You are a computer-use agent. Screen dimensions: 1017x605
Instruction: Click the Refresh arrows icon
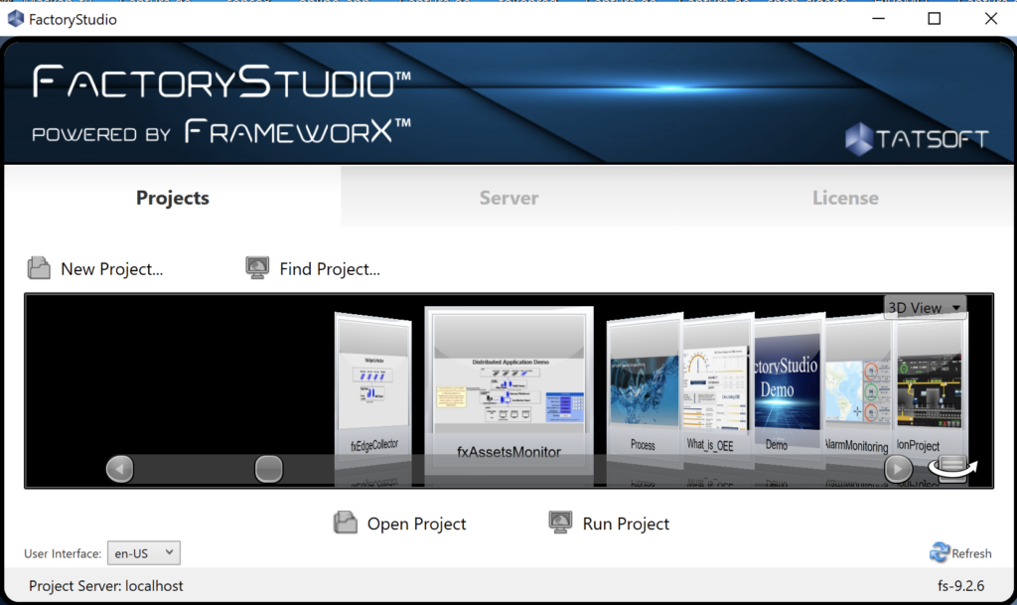(940, 552)
